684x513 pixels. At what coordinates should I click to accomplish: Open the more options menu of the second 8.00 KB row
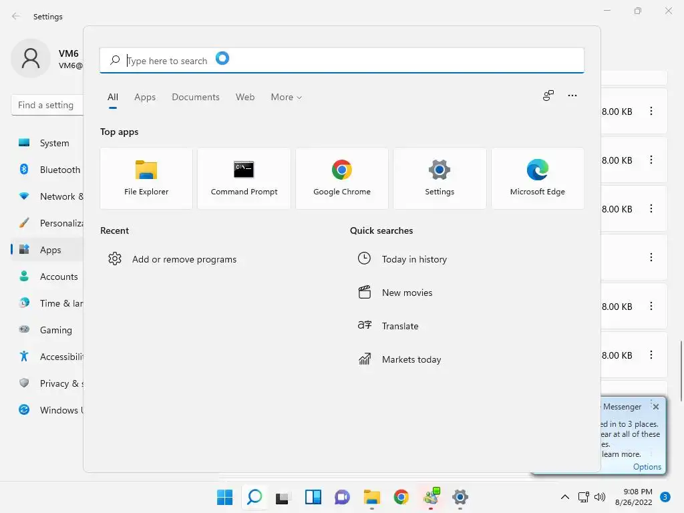tap(651, 160)
